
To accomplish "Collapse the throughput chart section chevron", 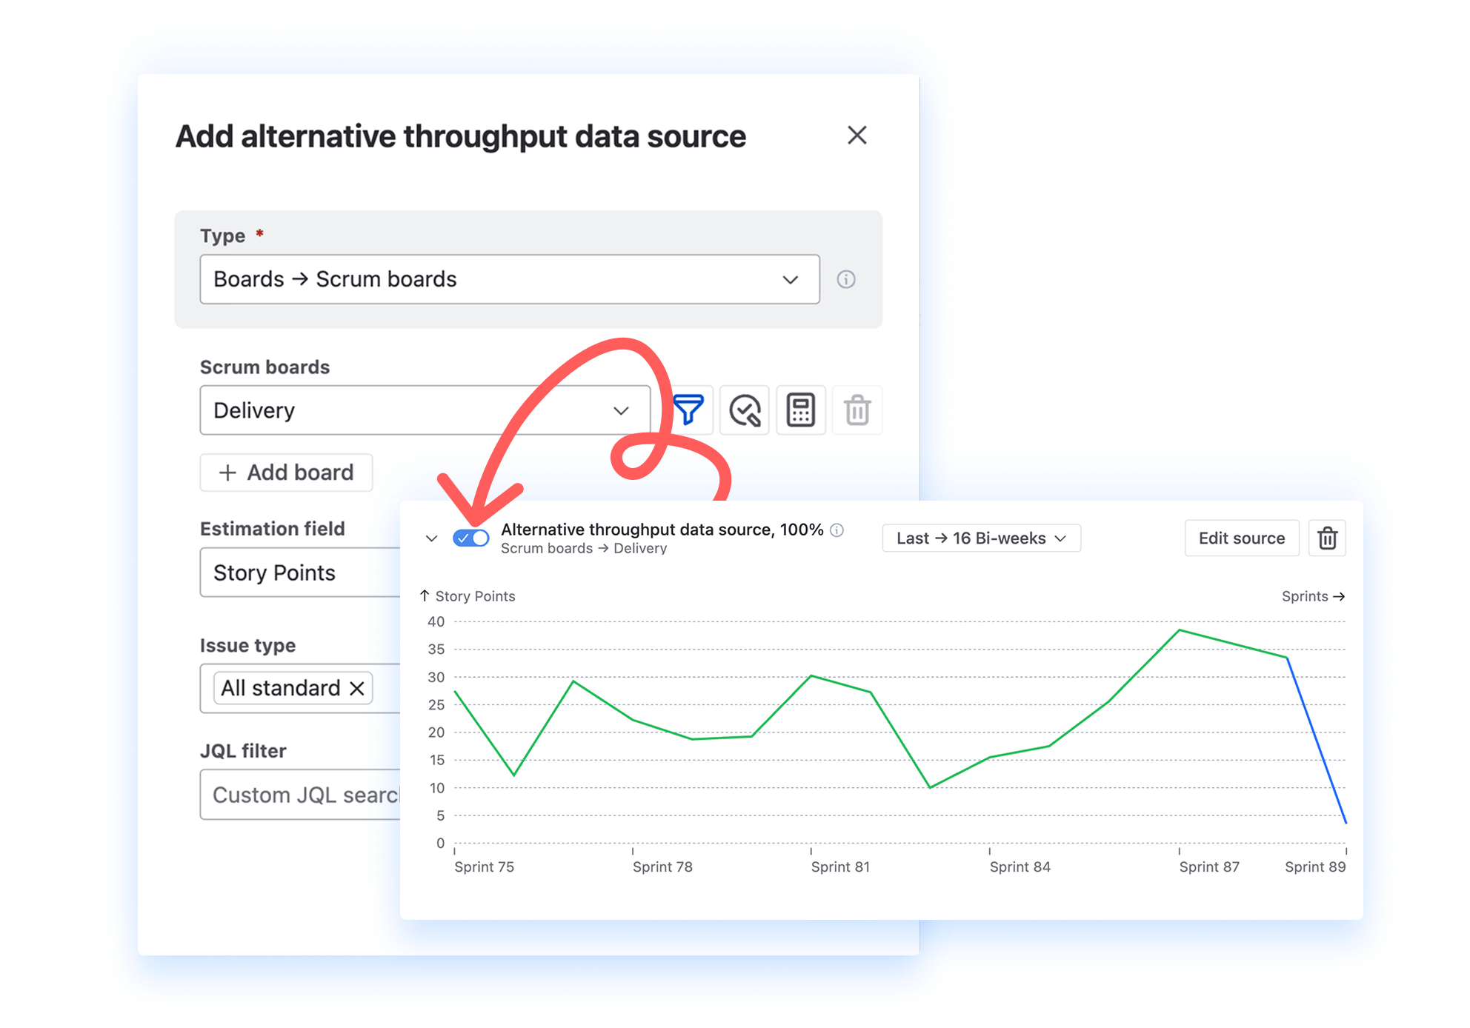I will [431, 538].
